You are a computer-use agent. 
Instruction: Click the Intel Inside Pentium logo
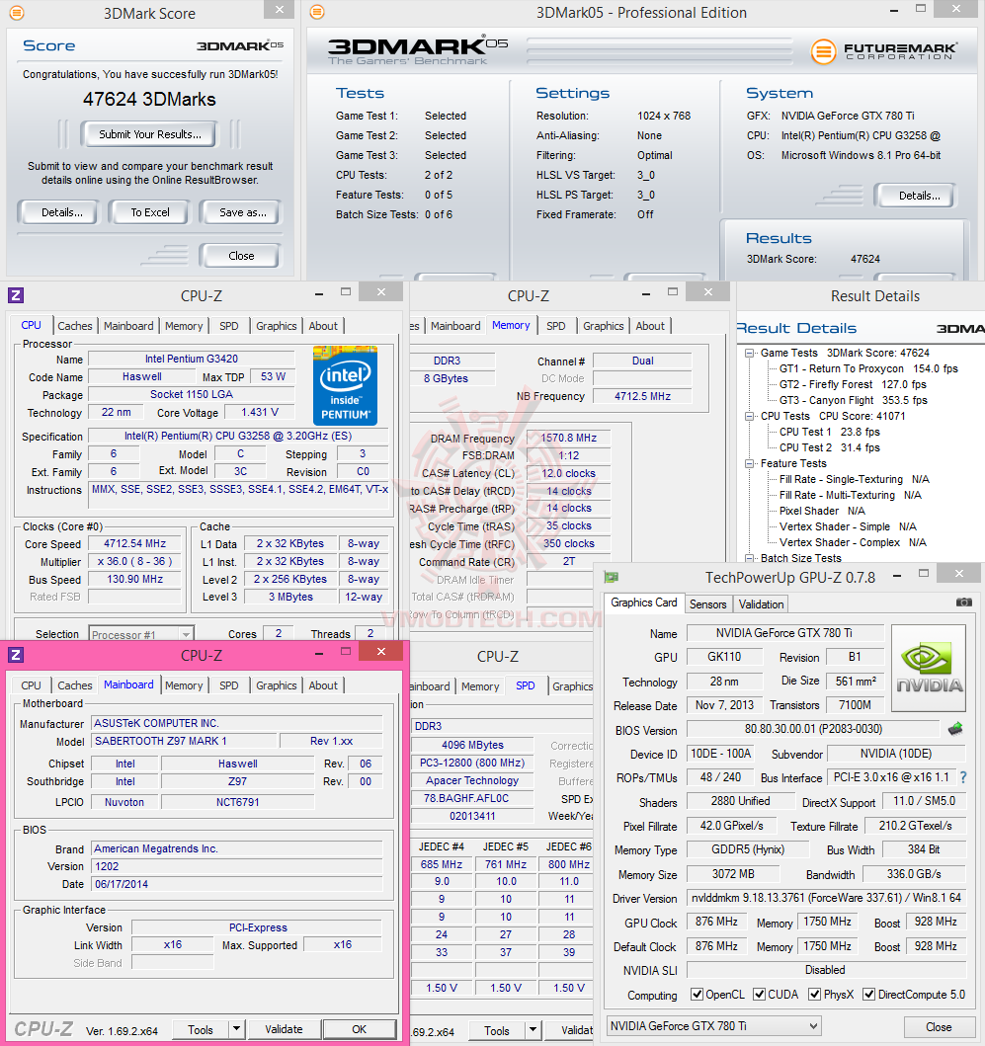point(345,385)
